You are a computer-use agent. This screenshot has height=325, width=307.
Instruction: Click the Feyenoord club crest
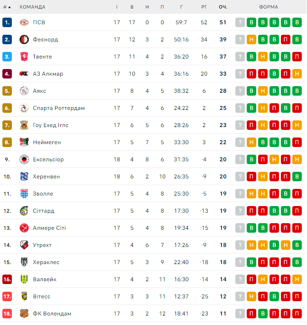(x=24, y=39)
